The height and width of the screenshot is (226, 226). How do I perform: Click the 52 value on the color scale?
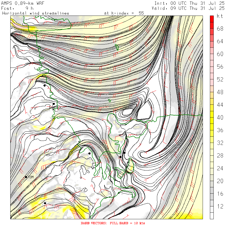[220, 79]
